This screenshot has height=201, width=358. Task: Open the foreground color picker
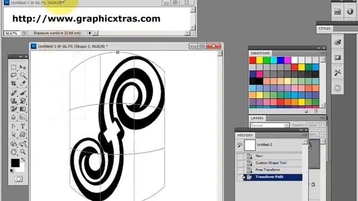pyautogui.click(x=15, y=163)
